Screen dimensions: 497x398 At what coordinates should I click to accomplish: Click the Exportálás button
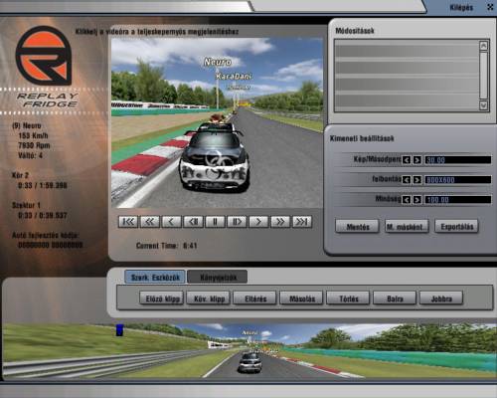pyautogui.click(x=456, y=227)
